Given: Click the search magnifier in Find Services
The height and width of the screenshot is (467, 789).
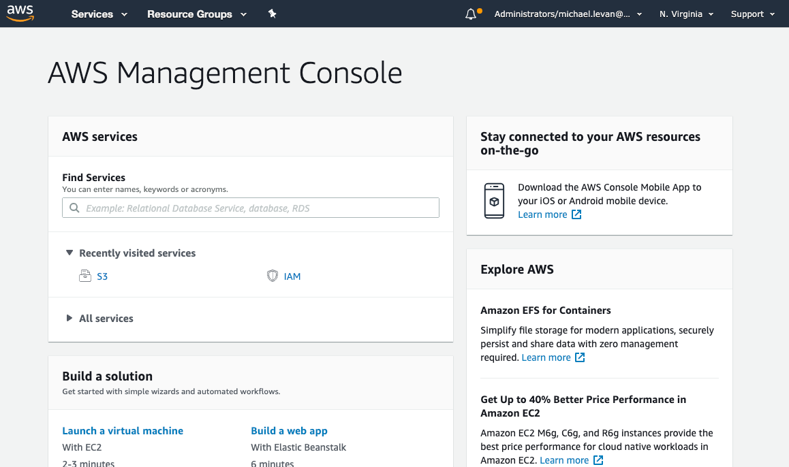Looking at the screenshot, I should 74,208.
